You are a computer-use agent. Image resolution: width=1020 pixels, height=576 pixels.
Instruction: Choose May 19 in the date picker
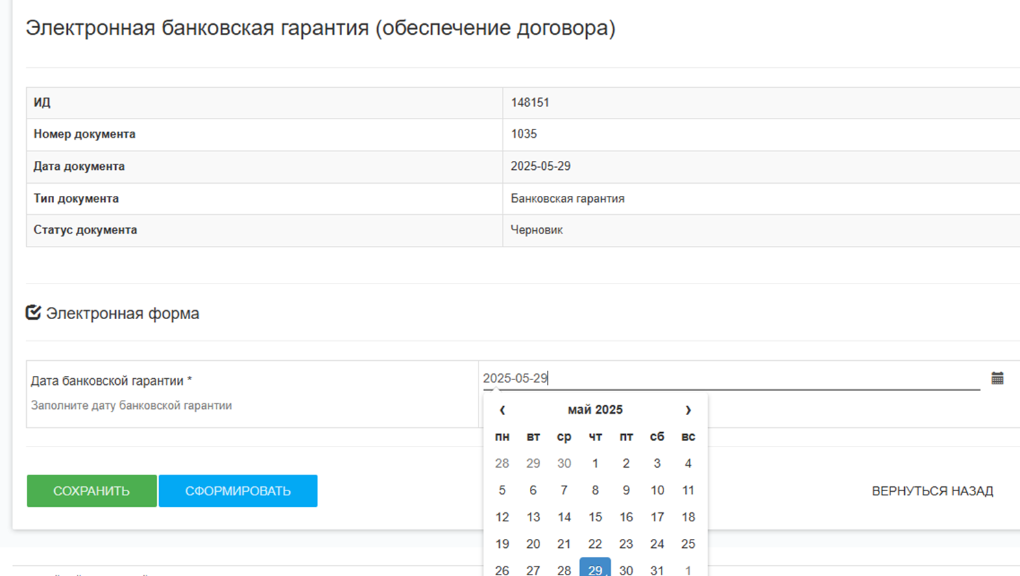(x=502, y=544)
